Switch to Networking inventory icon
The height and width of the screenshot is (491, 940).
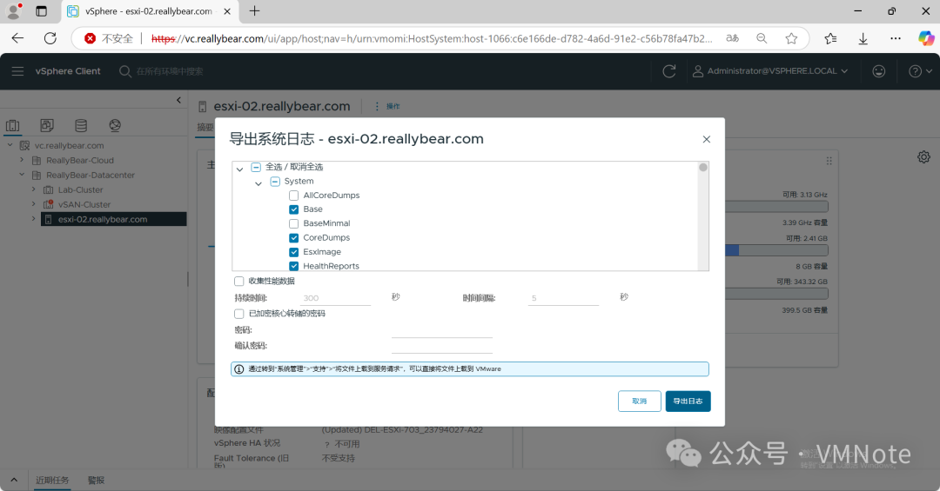pos(115,125)
